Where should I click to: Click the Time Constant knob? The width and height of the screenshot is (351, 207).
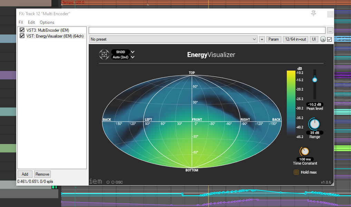(x=305, y=152)
